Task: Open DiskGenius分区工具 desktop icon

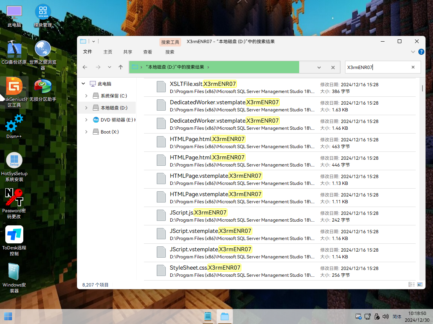Action: pyautogui.click(x=14, y=92)
